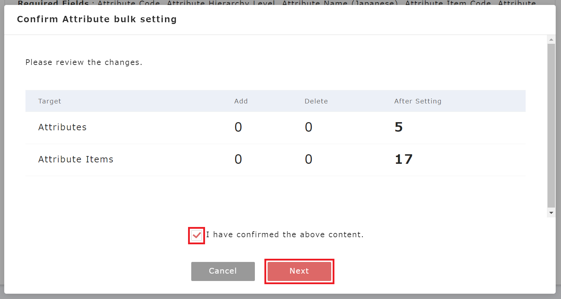Screen dimensions: 561x299
Task: Click the Delete count for Attributes
Action: tap(309, 127)
